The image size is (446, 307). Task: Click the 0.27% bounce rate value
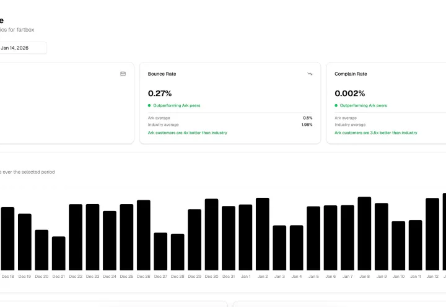[x=160, y=94]
